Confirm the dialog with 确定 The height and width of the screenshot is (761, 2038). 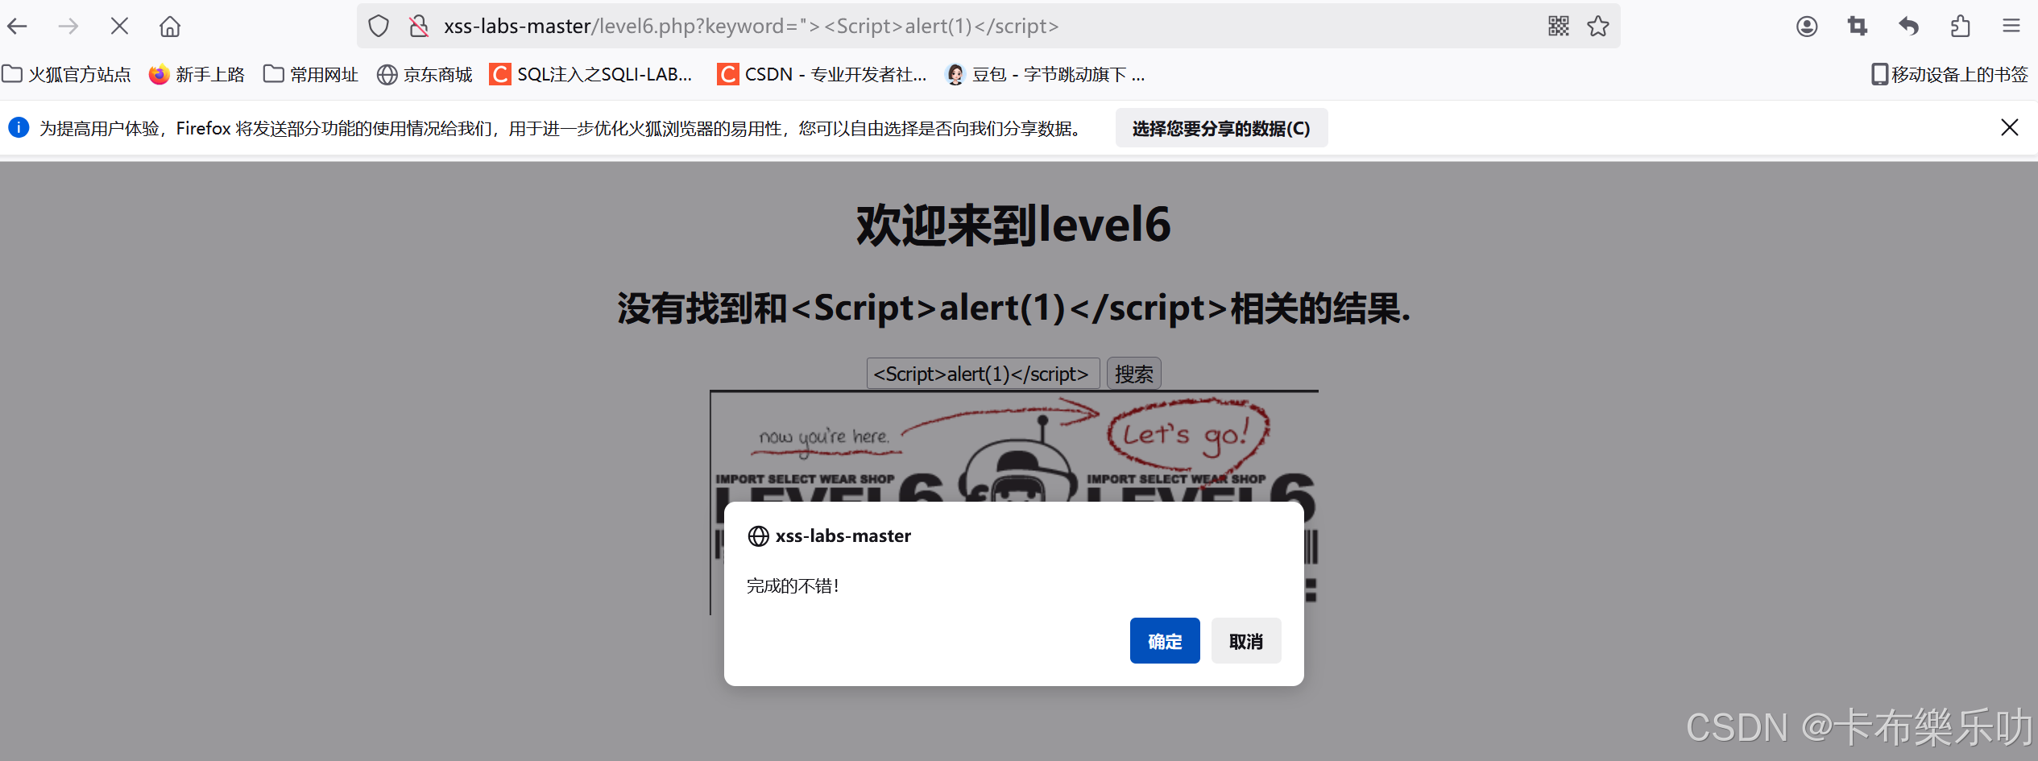tap(1165, 641)
